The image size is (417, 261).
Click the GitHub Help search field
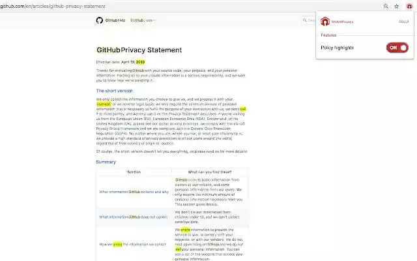[309, 20]
